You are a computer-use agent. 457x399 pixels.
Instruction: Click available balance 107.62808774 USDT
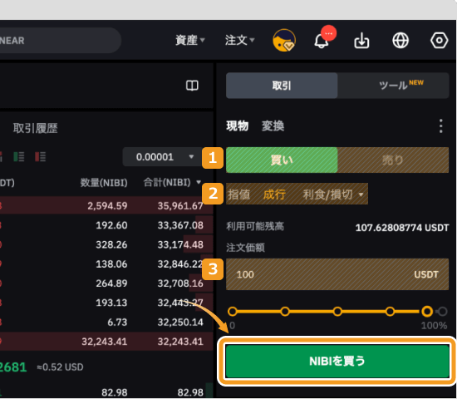402,228
